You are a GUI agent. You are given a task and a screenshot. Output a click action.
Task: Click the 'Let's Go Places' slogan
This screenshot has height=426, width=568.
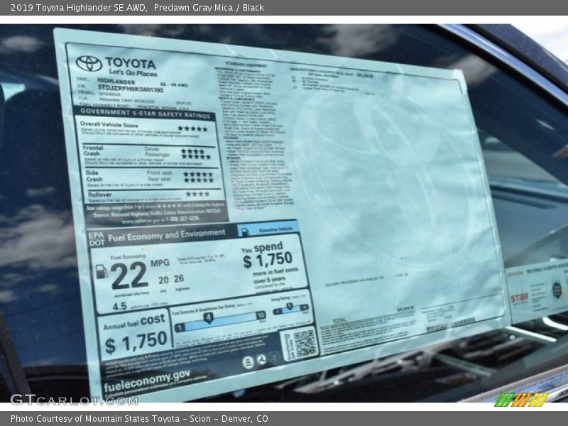coord(133,73)
